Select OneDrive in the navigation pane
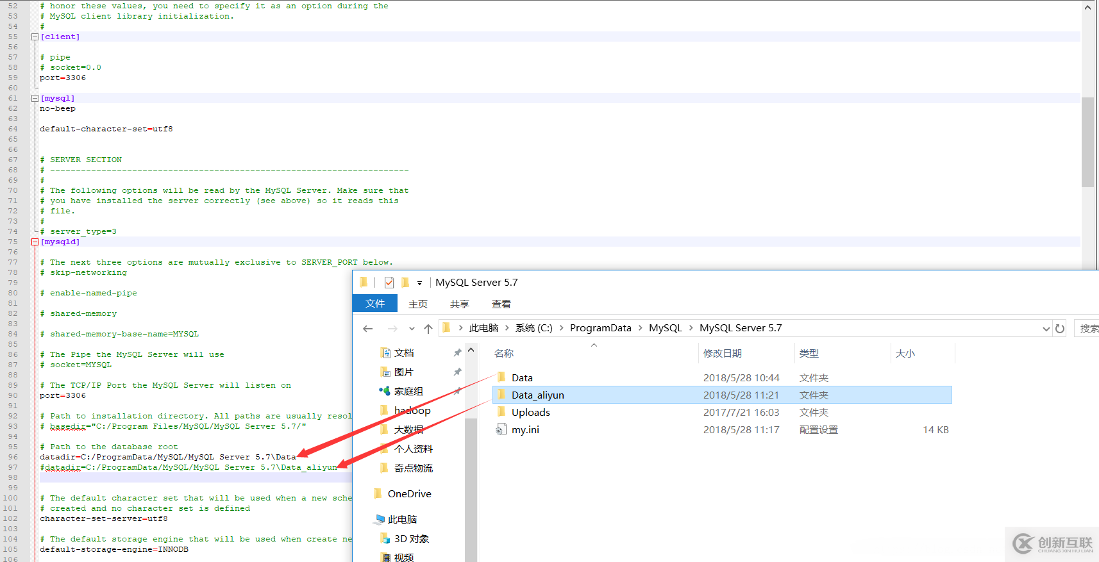1099x562 pixels. [x=409, y=494]
